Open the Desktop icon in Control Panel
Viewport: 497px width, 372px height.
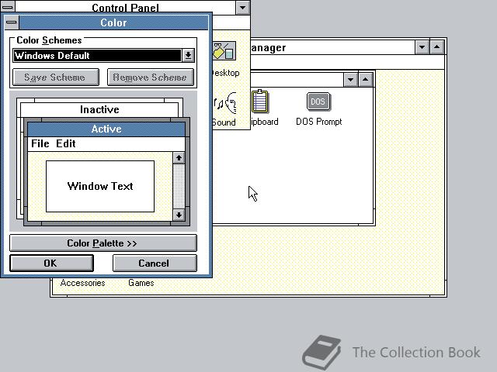[x=225, y=60]
